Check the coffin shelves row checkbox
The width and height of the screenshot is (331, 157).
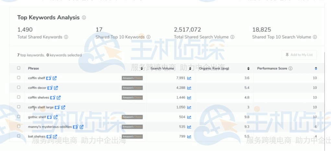19,97
